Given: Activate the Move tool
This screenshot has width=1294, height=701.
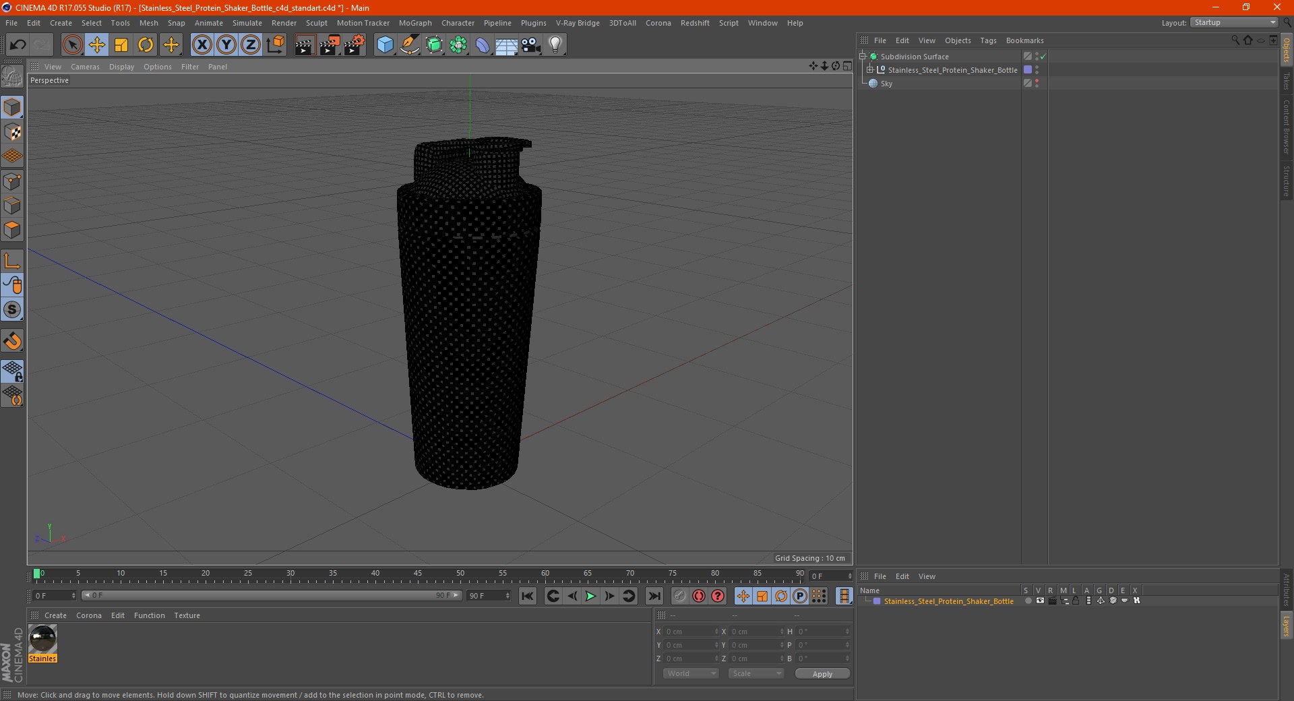Looking at the screenshot, I should click(97, 45).
